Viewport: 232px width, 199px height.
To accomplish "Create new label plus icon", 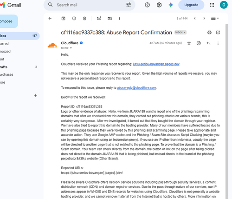I will coord(35,95).
